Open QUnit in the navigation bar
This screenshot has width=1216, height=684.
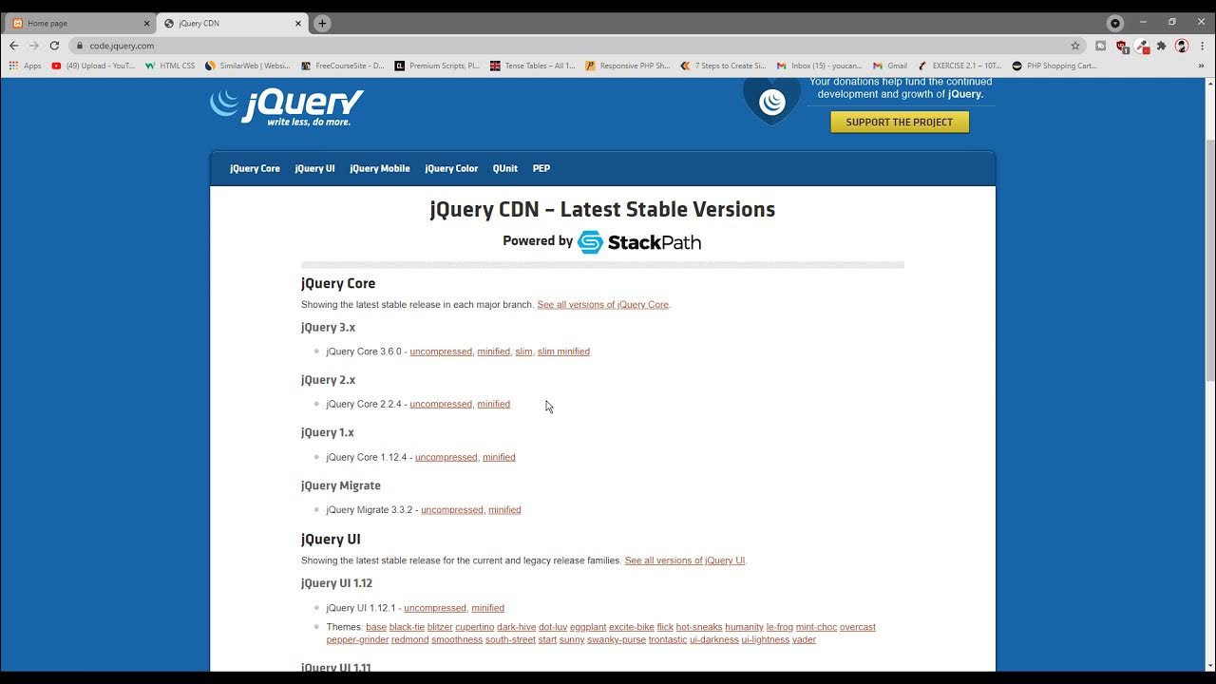point(505,168)
